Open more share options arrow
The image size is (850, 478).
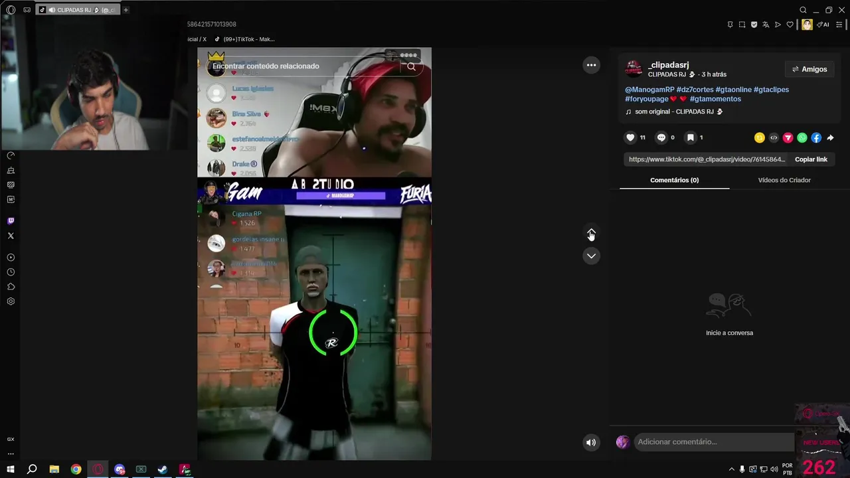[830, 137]
